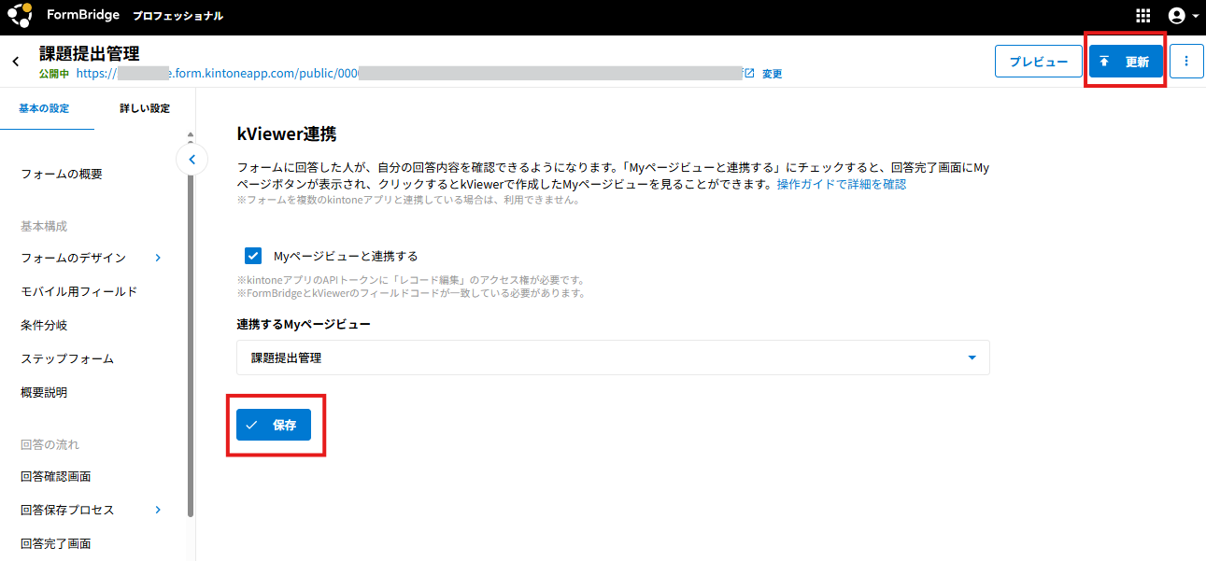Open the プレビュー preview
1206x561 pixels.
(1038, 62)
